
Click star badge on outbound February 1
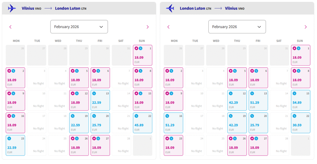136,48
